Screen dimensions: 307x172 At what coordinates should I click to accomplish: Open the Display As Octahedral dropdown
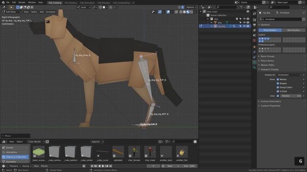(x=289, y=75)
